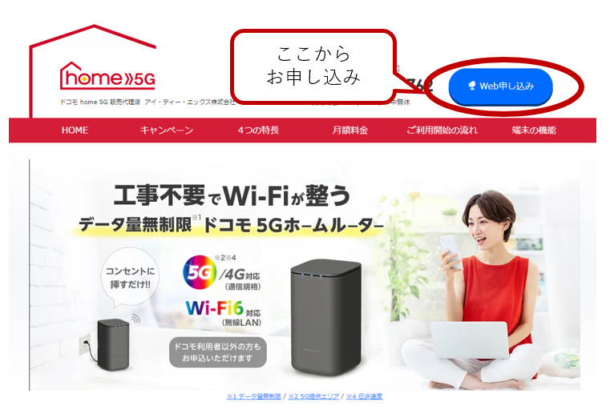Click the gray ドコモ利用者以外の方も badge

[x=218, y=352]
